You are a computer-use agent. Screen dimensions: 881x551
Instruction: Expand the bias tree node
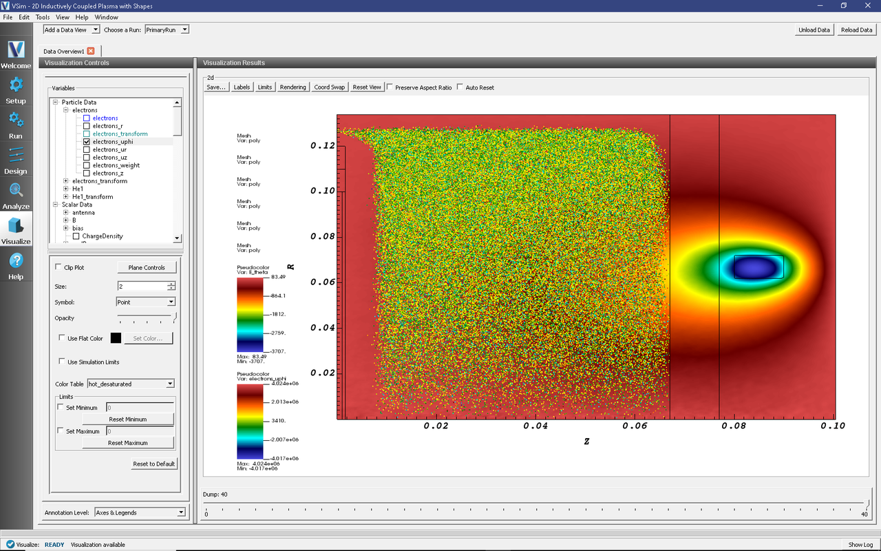pos(66,228)
